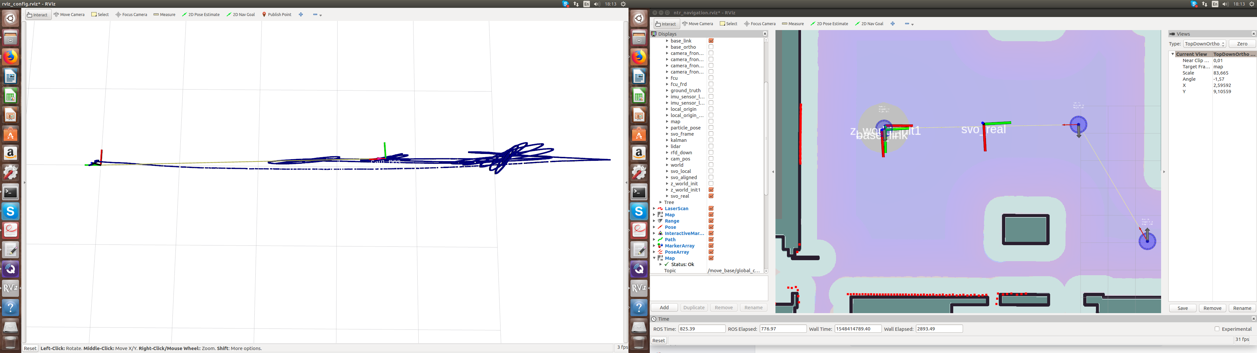Click the Publish Point tool
This screenshot has height=353, width=1257.
tap(276, 15)
